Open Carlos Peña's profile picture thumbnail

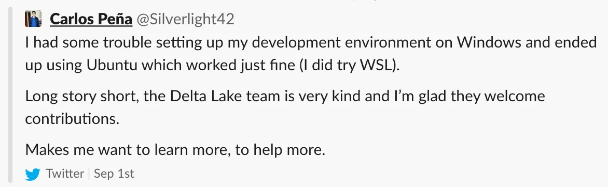[x=33, y=19]
